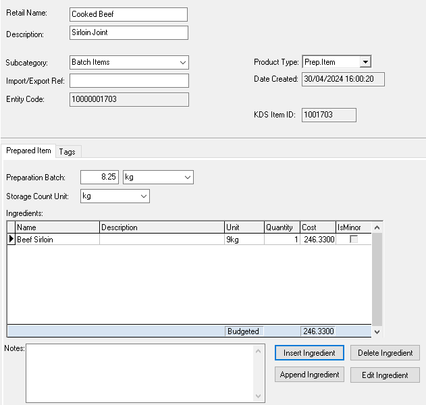Click the Notes scrollbar down arrow
Screen dimensions: 426x405
(259, 396)
